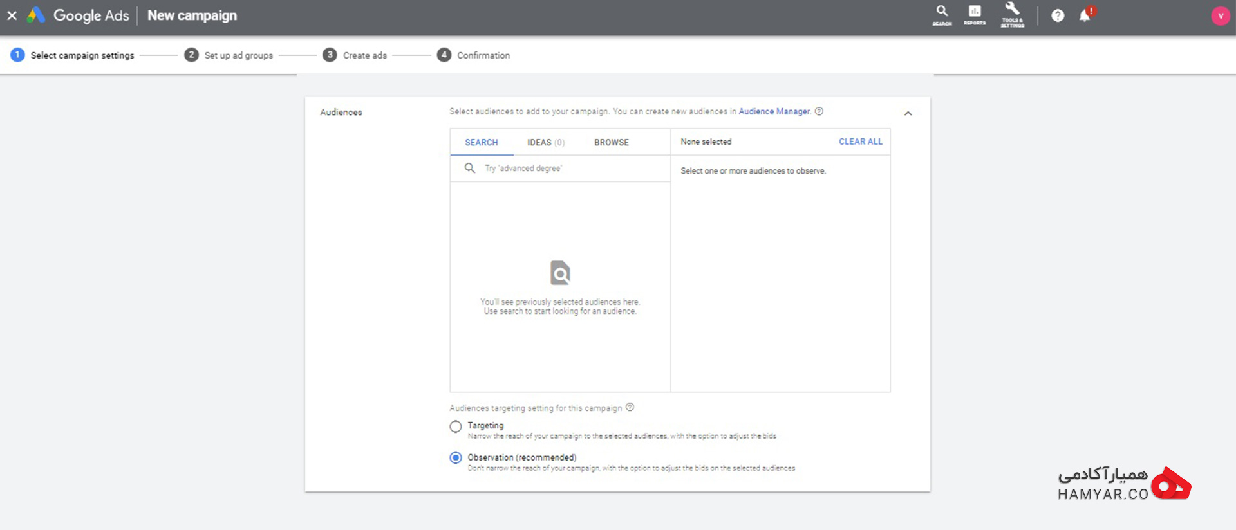The height and width of the screenshot is (530, 1236).
Task: Click help icon next to Audience Manager
Action: [819, 111]
